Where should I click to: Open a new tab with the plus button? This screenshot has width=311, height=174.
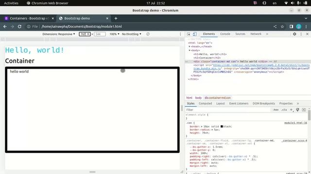click(116, 18)
